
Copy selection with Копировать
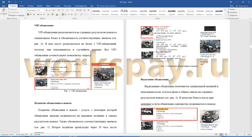(x=14, y=12)
